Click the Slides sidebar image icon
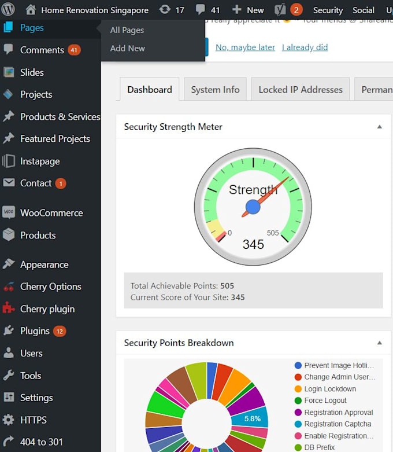Screen dimensions: 393x452 (x=8, y=72)
